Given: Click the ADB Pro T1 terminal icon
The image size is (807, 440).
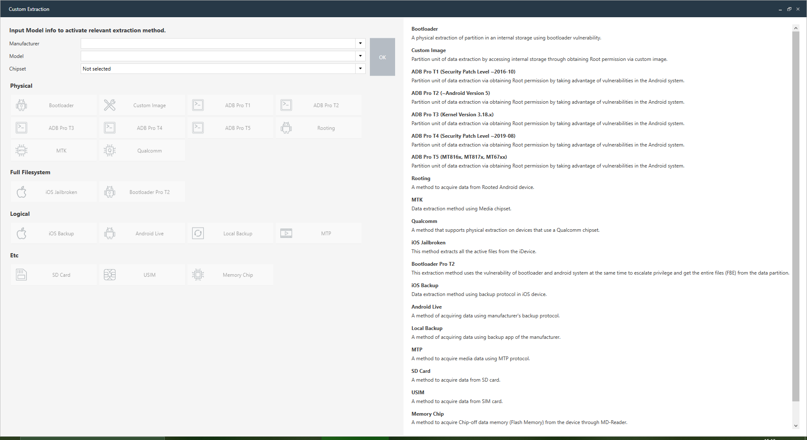Looking at the screenshot, I should coord(198,105).
